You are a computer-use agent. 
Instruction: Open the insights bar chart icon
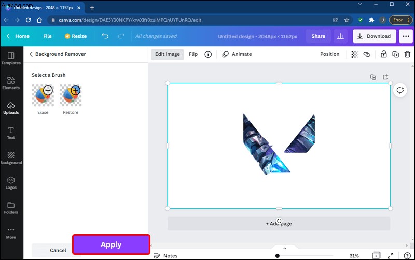pos(340,36)
